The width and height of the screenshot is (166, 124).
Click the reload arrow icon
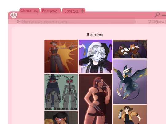(18, 21)
